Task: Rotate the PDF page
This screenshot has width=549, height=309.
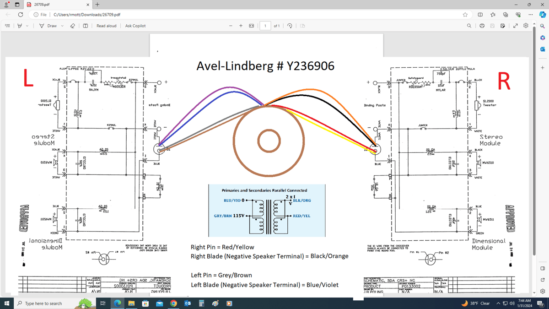Action: 290,26
